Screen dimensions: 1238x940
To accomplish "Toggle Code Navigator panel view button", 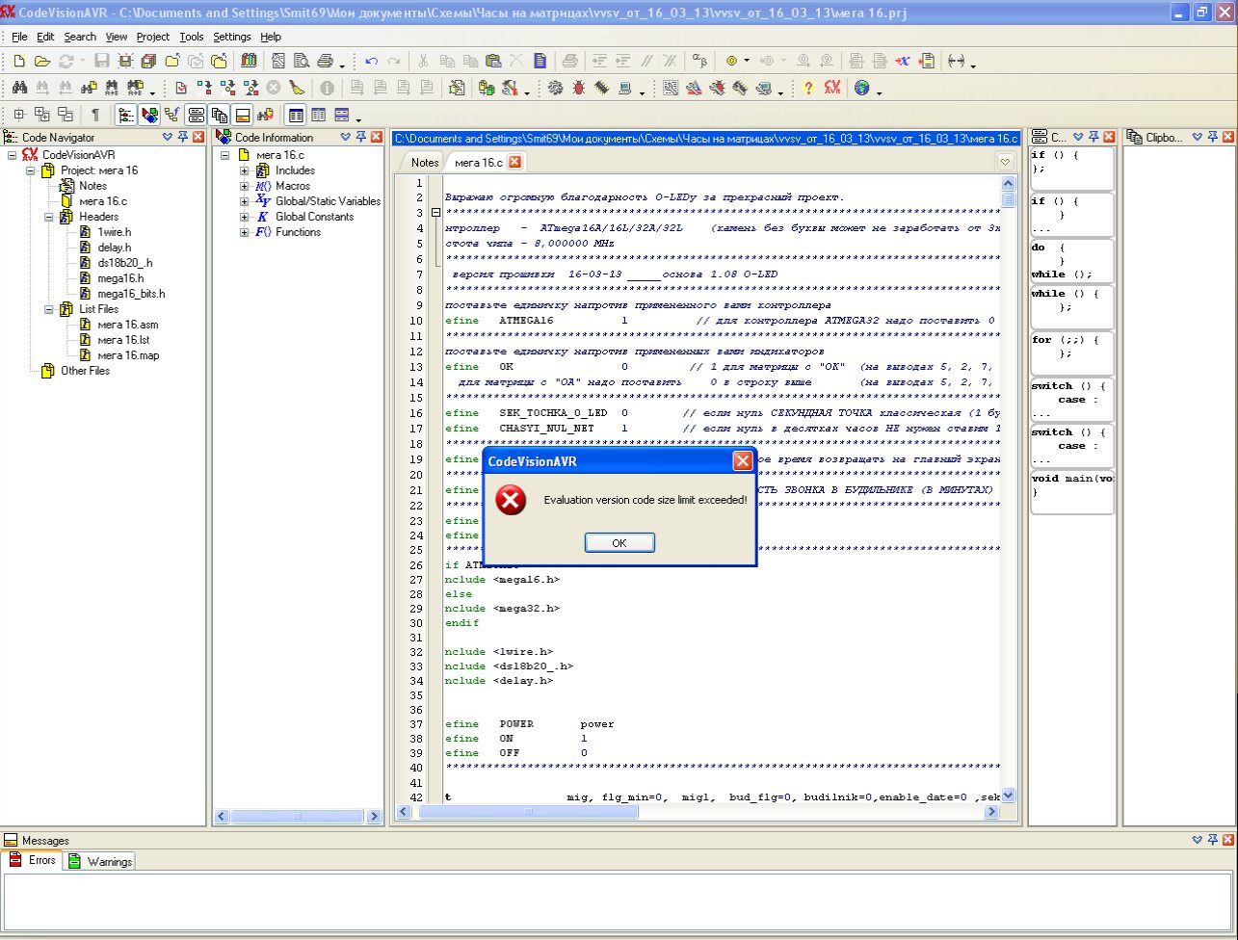I will pyautogui.click(x=125, y=115).
